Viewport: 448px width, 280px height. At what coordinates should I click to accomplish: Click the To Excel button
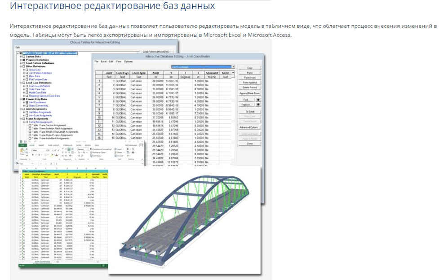pyautogui.click(x=250, y=111)
